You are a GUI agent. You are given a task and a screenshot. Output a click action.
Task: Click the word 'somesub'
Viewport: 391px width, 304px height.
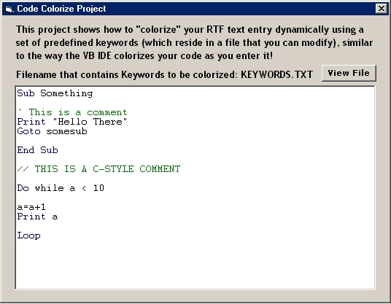click(66, 131)
